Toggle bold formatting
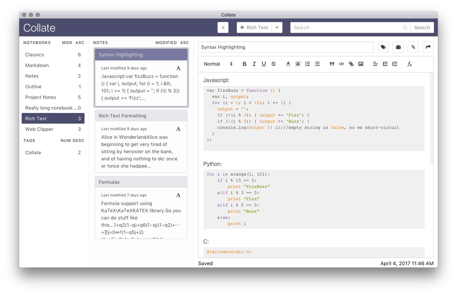 (x=244, y=64)
